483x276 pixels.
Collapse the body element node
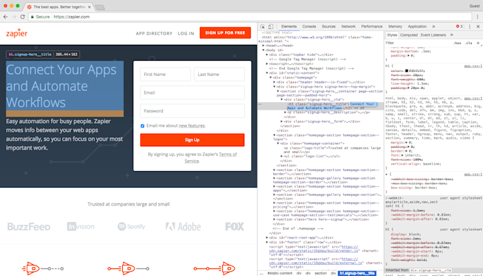(264, 50)
